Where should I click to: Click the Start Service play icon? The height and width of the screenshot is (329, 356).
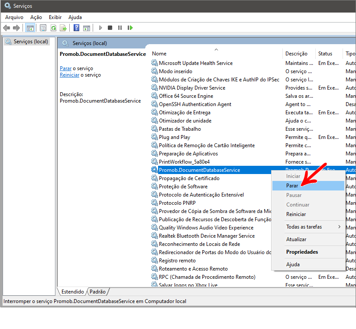[x=100, y=28]
